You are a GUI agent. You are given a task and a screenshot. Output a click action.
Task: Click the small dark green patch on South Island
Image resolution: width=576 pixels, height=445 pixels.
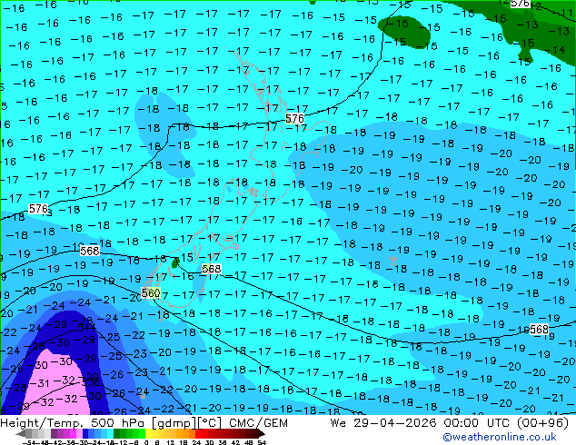point(175,262)
